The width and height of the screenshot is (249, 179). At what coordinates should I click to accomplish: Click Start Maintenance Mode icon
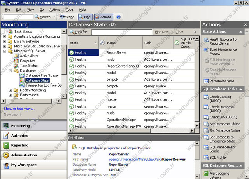tap(206, 50)
